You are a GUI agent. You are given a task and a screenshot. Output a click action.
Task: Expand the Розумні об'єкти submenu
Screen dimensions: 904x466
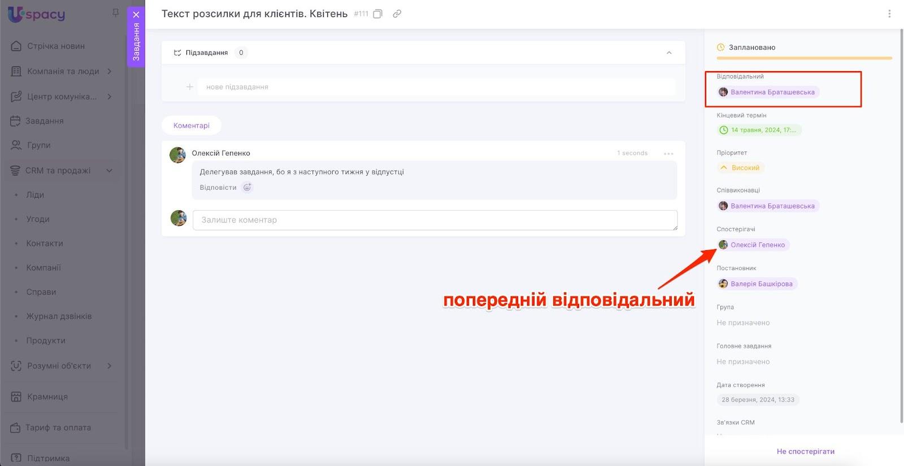point(110,365)
